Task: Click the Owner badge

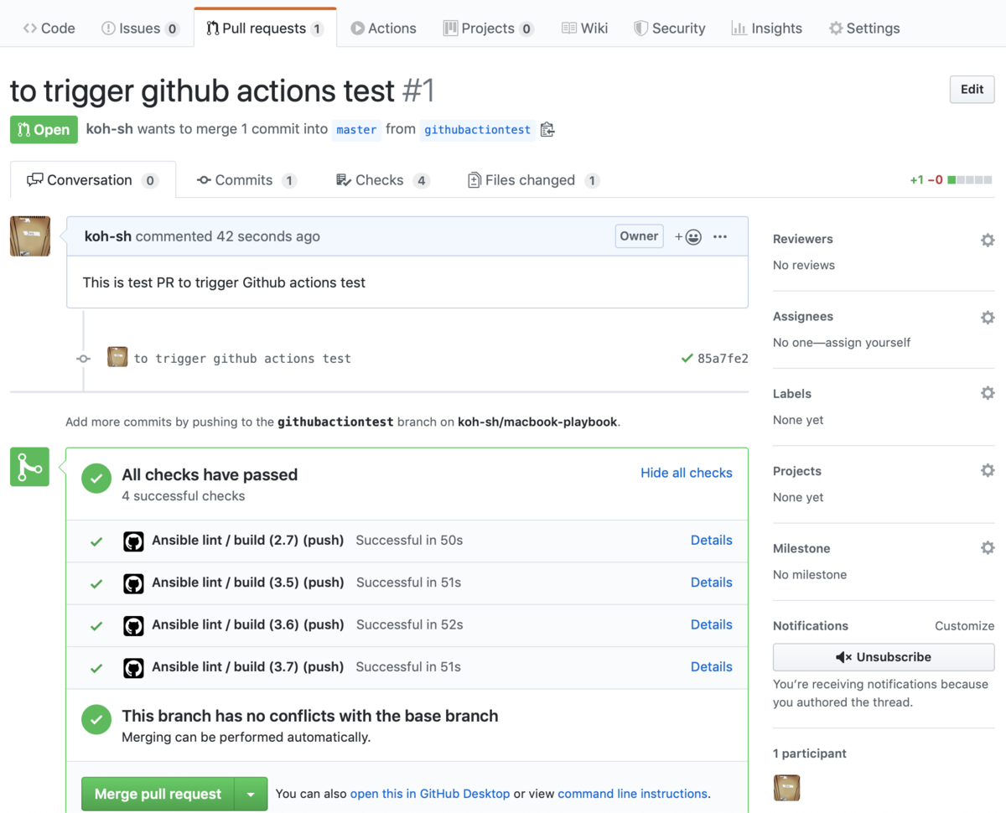Action: coord(639,236)
